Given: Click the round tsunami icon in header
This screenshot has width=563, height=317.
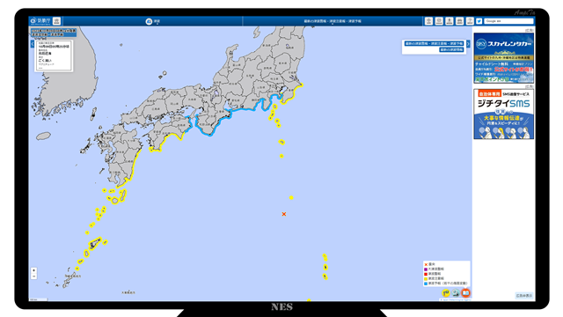Looking at the screenshot, I should [149, 21].
